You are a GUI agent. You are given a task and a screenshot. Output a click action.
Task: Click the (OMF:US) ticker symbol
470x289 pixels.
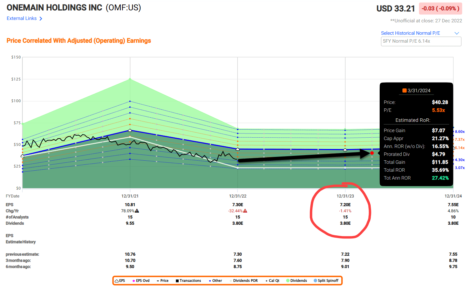pyautogui.click(x=123, y=8)
